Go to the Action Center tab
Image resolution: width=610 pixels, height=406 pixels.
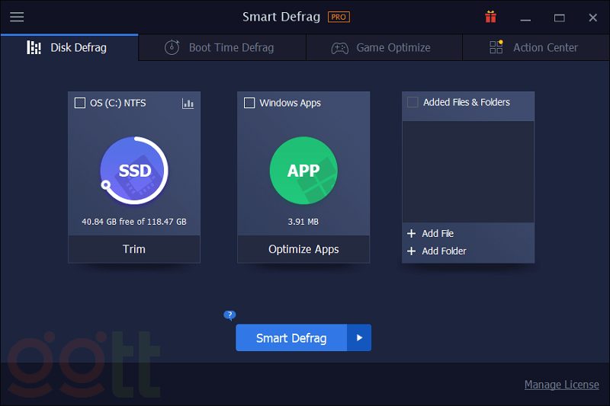[x=535, y=47]
